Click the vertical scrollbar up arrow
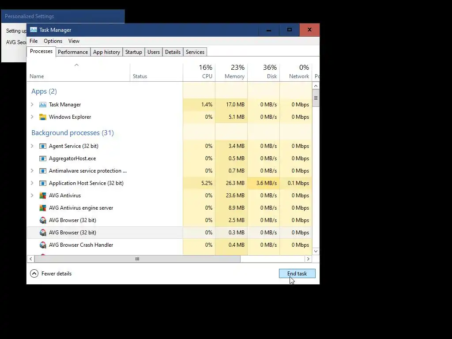 point(316,86)
